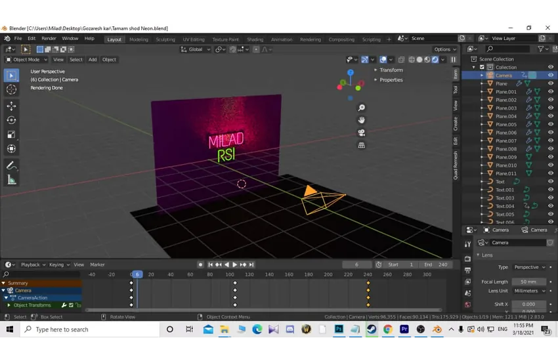Open the Render menu
The image size is (558, 361).
point(49,39)
